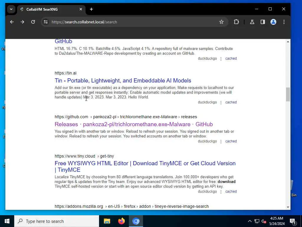Open the Chrome three-dot menu

(x=284, y=22)
